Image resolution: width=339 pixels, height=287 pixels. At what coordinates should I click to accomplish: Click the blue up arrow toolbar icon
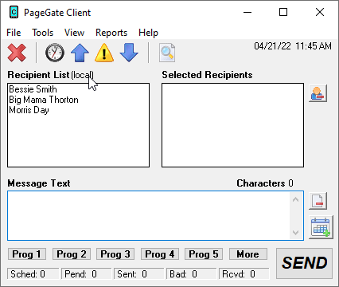coord(80,53)
